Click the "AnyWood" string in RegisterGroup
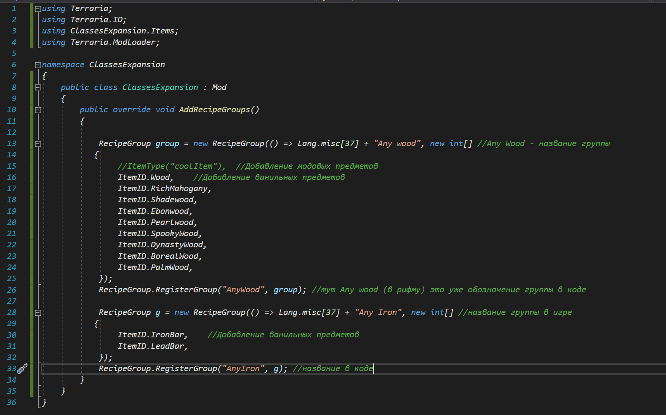 (x=243, y=290)
